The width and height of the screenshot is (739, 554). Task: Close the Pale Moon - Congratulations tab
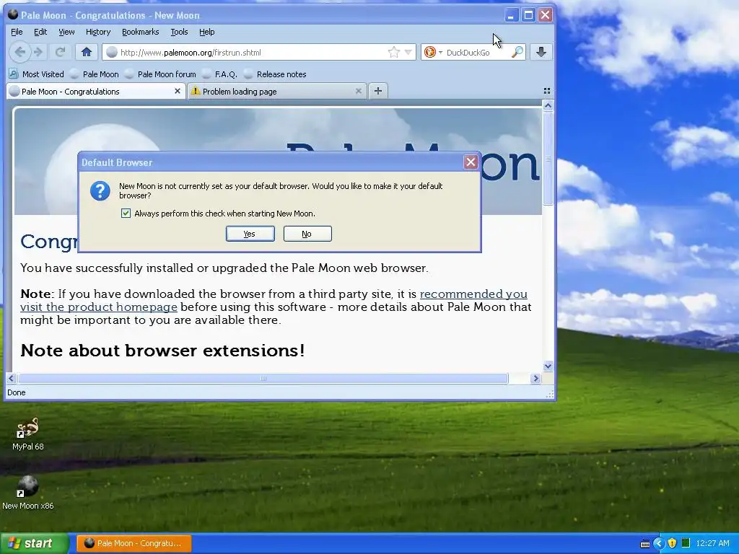point(178,91)
